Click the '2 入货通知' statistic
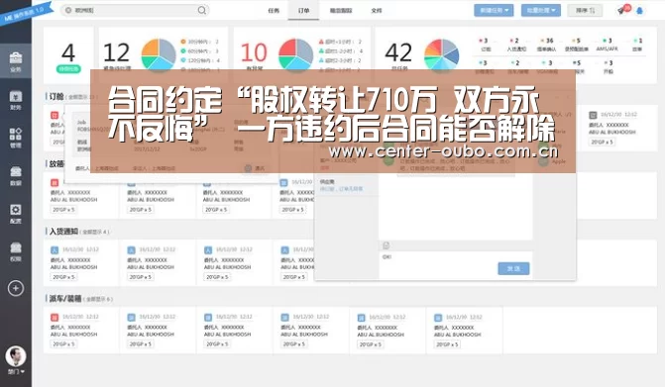665x387 pixels. click(x=515, y=45)
